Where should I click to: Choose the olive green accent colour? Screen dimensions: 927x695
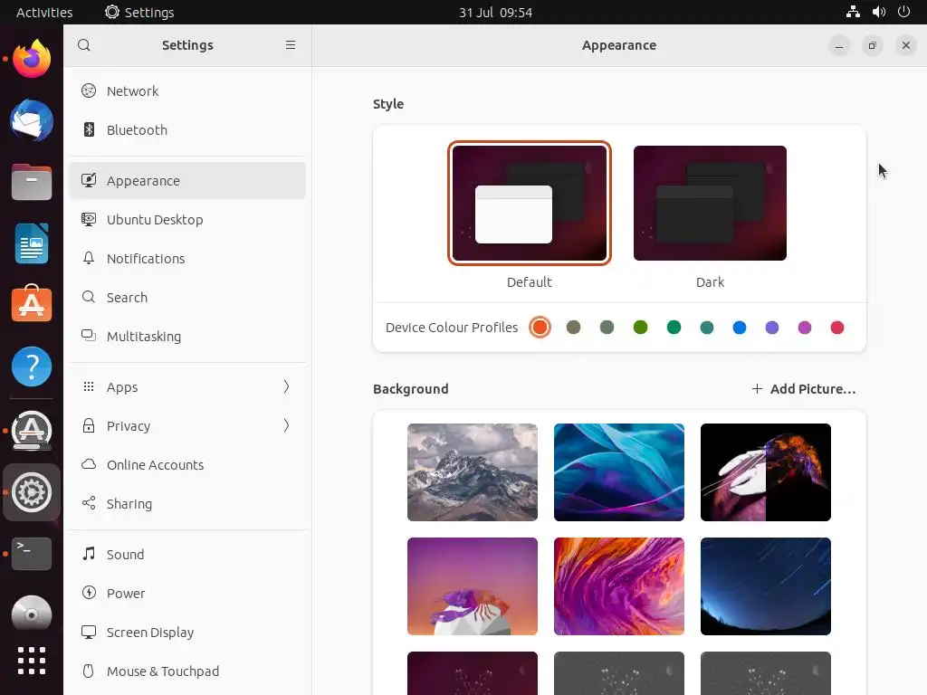[640, 328]
